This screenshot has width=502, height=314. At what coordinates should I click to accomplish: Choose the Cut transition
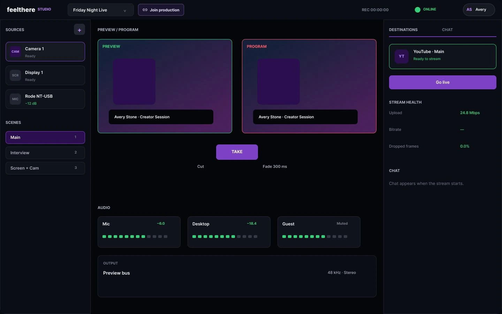click(200, 166)
